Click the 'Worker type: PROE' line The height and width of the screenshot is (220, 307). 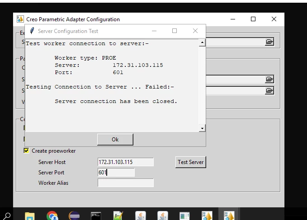(x=85, y=58)
